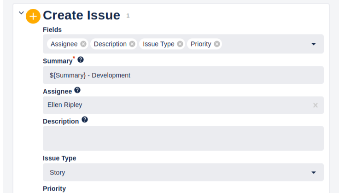
Task: Remove the Assignee field chip
Action: (83, 44)
